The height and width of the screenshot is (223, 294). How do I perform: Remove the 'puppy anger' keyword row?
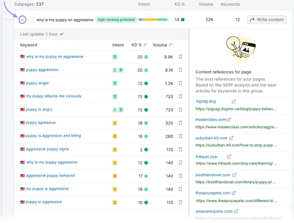pyautogui.click(x=180, y=83)
